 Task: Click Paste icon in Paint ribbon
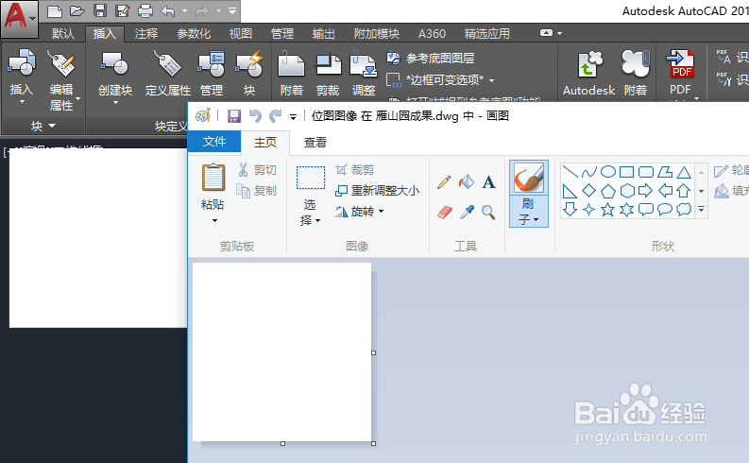[213, 178]
